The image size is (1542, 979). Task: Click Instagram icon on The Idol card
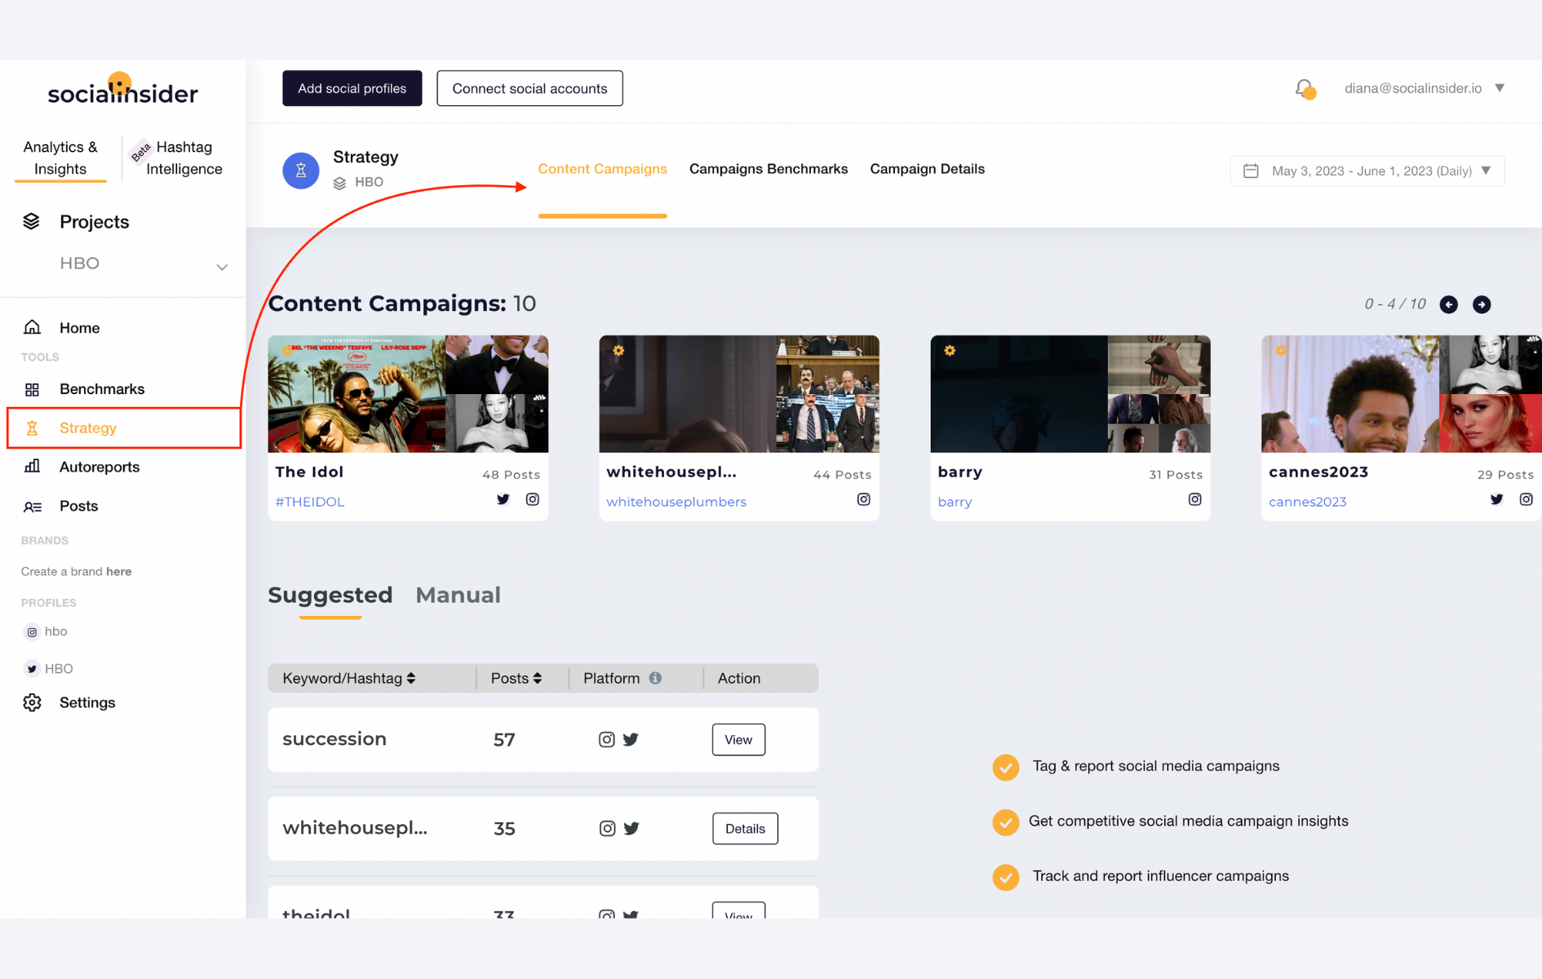point(532,499)
